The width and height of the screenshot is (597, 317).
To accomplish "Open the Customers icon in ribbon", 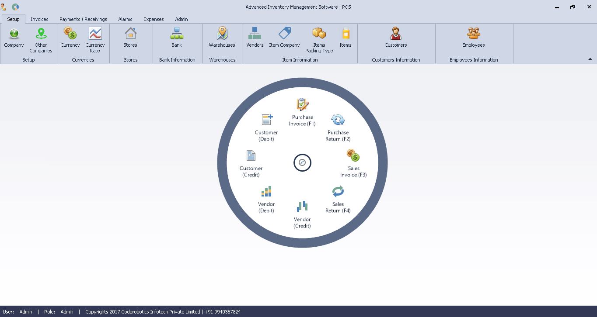I will click(x=396, y=34).
